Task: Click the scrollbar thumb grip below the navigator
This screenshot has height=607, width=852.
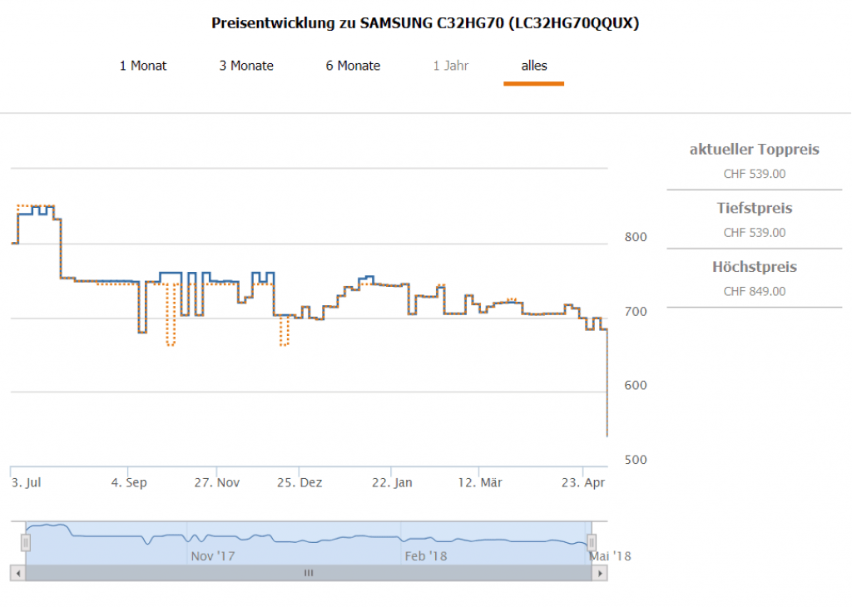Action: (308, 573)
